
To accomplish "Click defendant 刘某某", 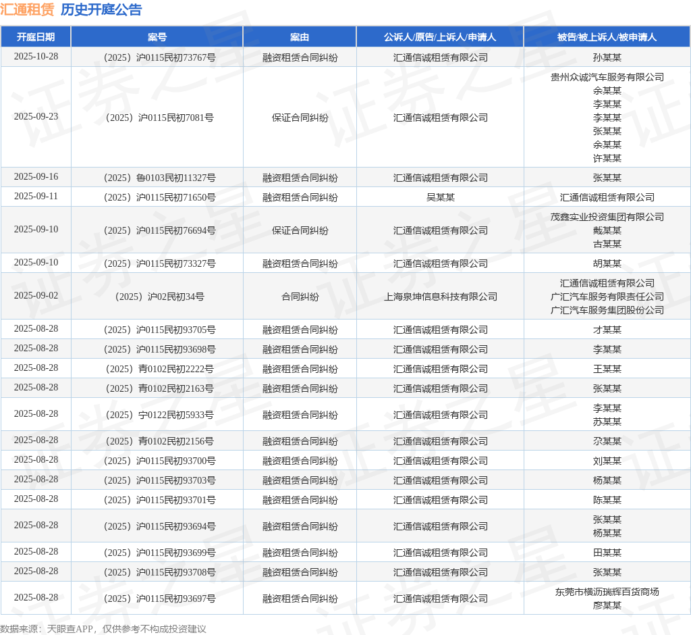I will pyautogui.click(x=607, y=461).
